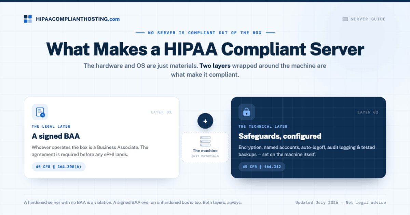Screen dimensions: 410x215
Task: Click the 45 CFR § 164.308(b) badge
Action: 59,167
